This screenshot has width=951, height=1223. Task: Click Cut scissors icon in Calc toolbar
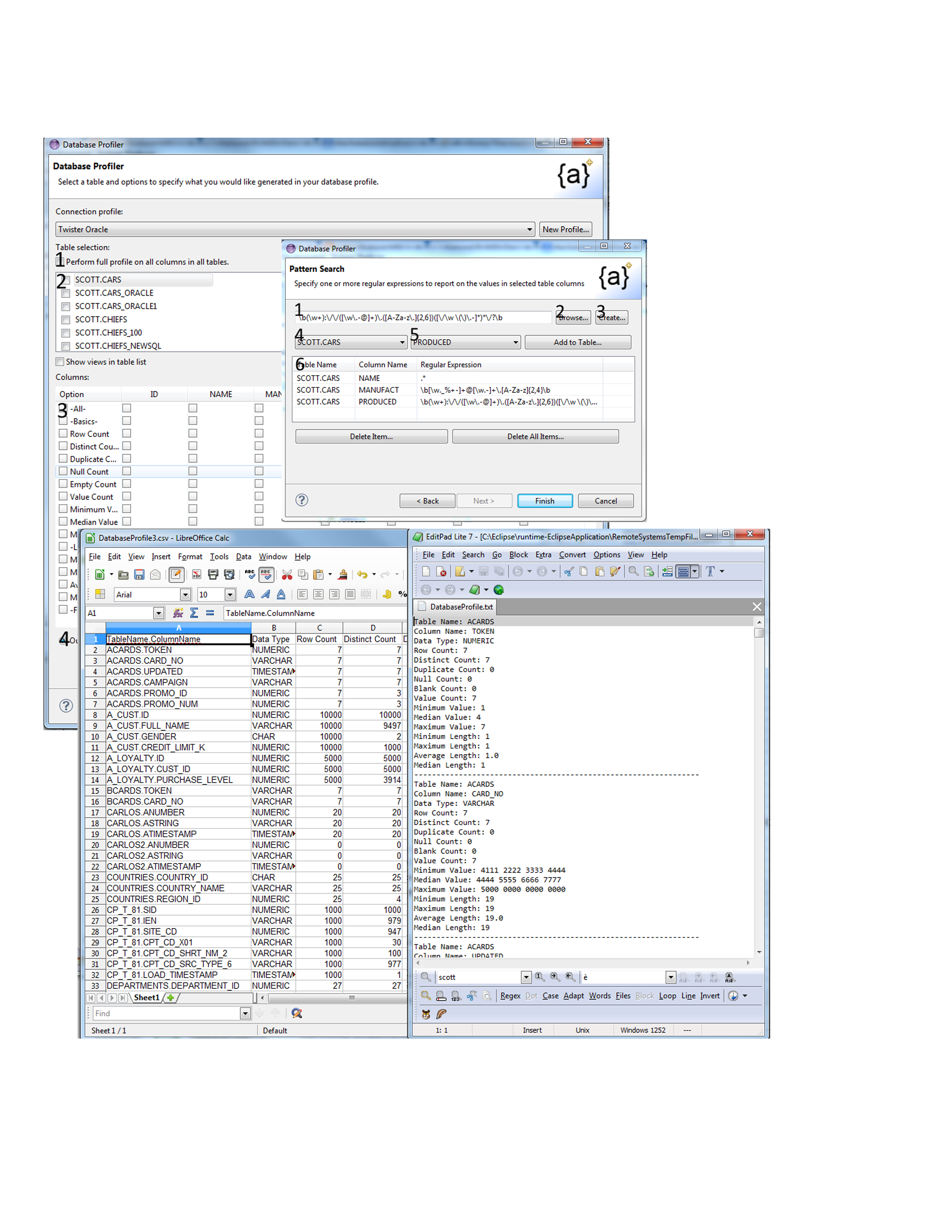tap(287, 575)
